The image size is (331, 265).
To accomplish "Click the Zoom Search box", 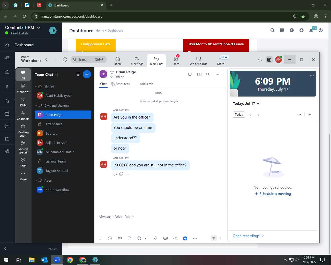I will click(89, 60).
